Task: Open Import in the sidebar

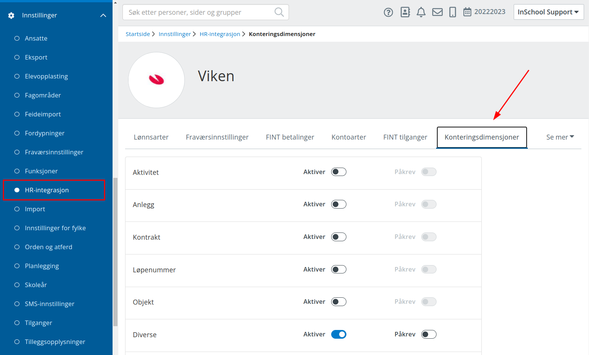Action: [35, 209]
